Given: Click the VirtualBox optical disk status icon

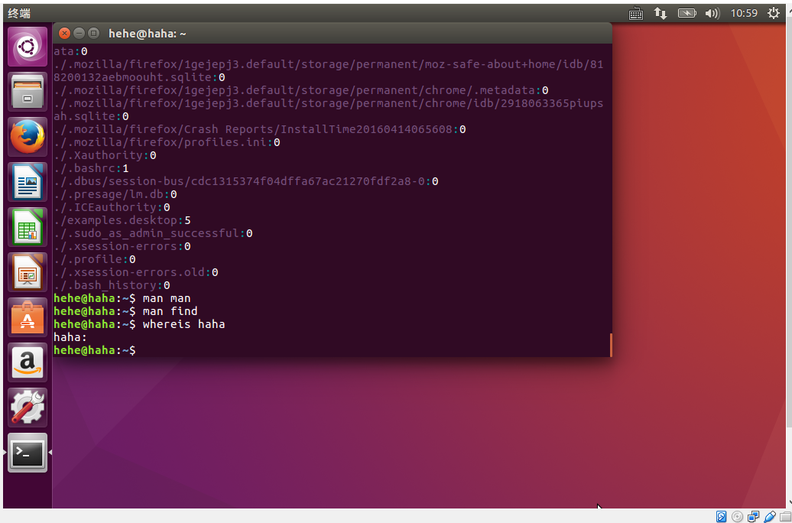Looking at the screenshot, I should [x=738, y=516].
